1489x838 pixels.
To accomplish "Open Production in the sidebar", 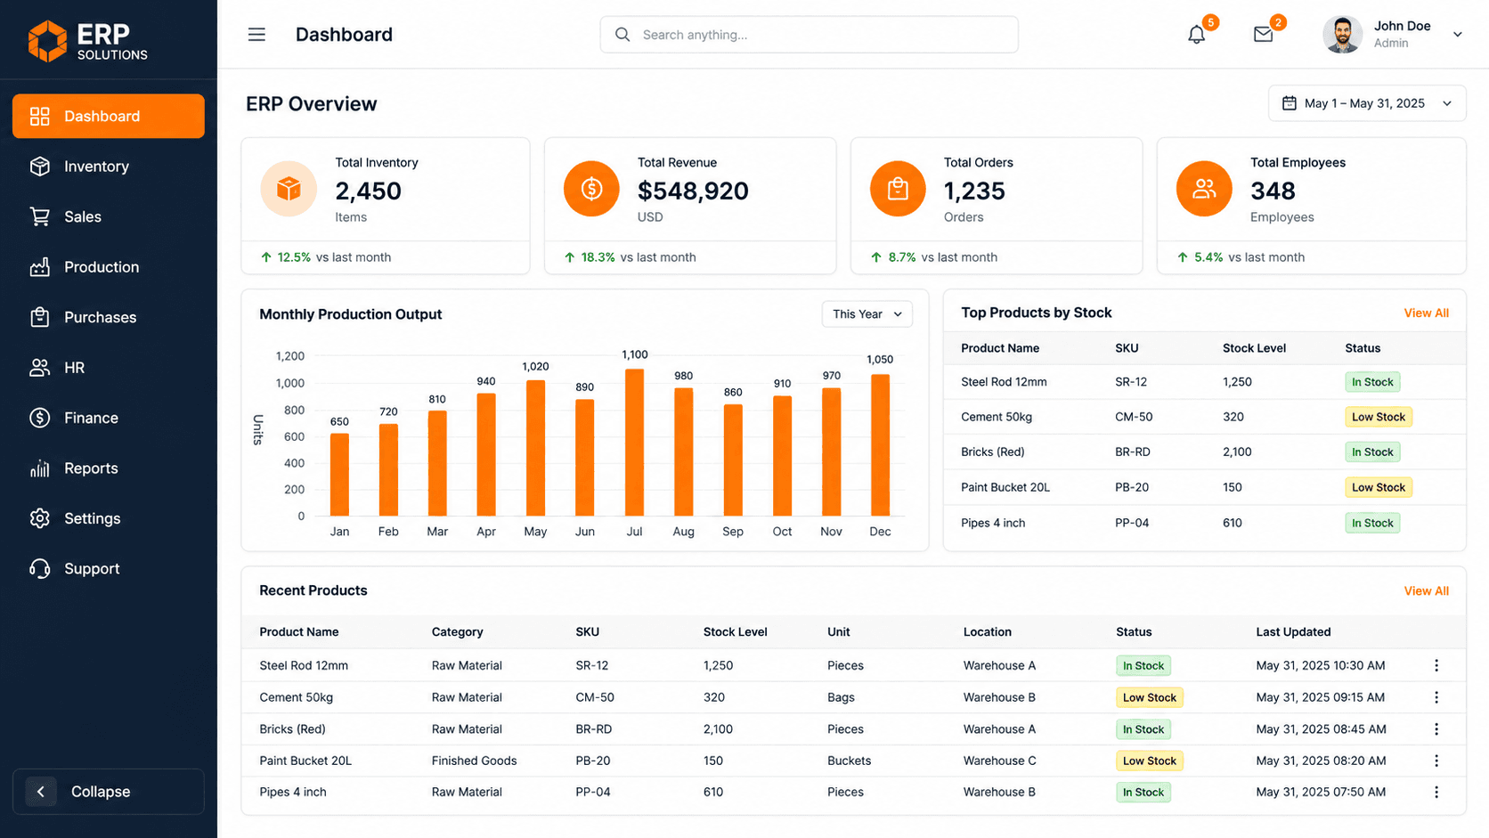I will click(x=109, y=267).
